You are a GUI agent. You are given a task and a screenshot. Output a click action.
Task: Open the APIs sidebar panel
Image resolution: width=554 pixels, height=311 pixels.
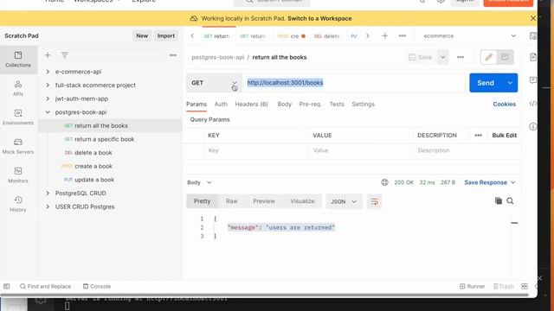point(18,88)
